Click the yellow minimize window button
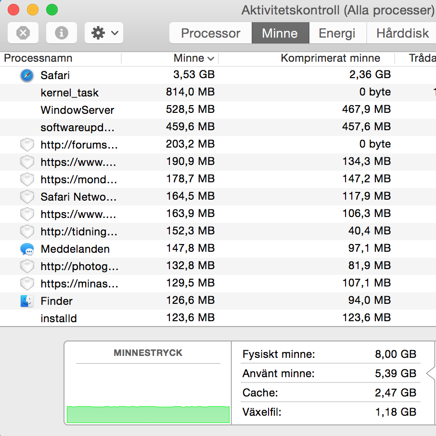Viewport: 436px width, 436px height. coord(33,10)
